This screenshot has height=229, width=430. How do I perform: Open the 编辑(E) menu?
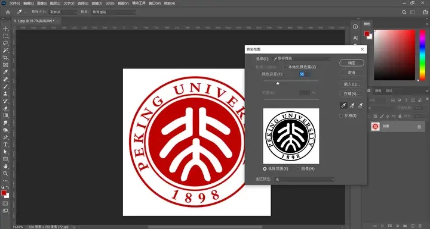[29, 4]
